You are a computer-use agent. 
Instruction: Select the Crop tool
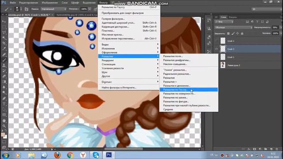click(x=4, y=43)
